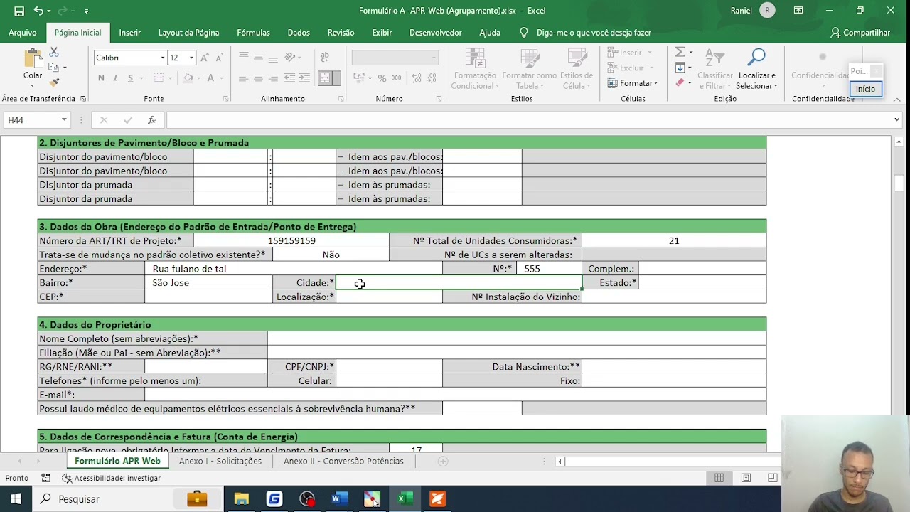Viewport: 910px width, 512px height.
Task: Toggle underline S formatting
Action: pyautogui.click(x=130, y=78)
